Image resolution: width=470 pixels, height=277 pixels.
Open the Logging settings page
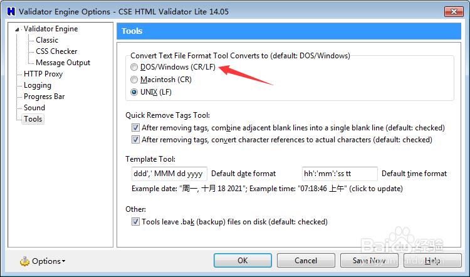[38, 85]
